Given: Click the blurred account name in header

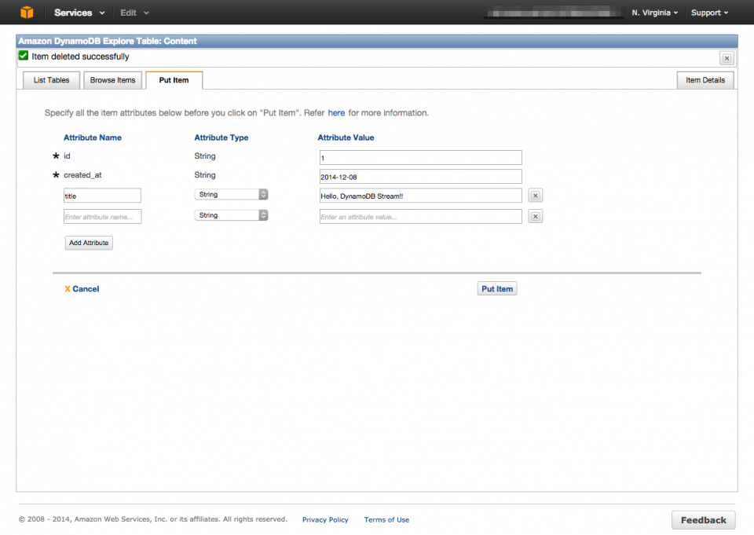Looking at the screenshot, I should click(554, 13).
